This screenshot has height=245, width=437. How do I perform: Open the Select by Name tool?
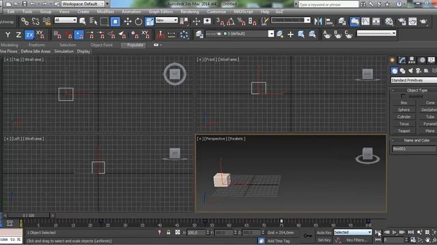coord(93,21)
